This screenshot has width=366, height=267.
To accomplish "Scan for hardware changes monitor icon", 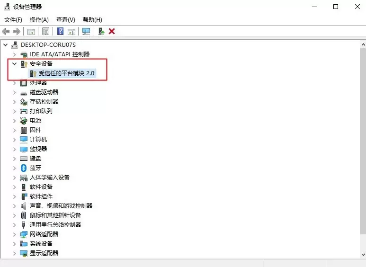I will tap(86, 32).
